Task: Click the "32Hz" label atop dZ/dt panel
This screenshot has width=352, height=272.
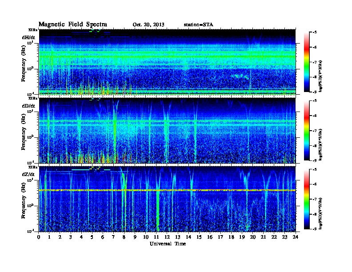Action: [x=32, y=167]
